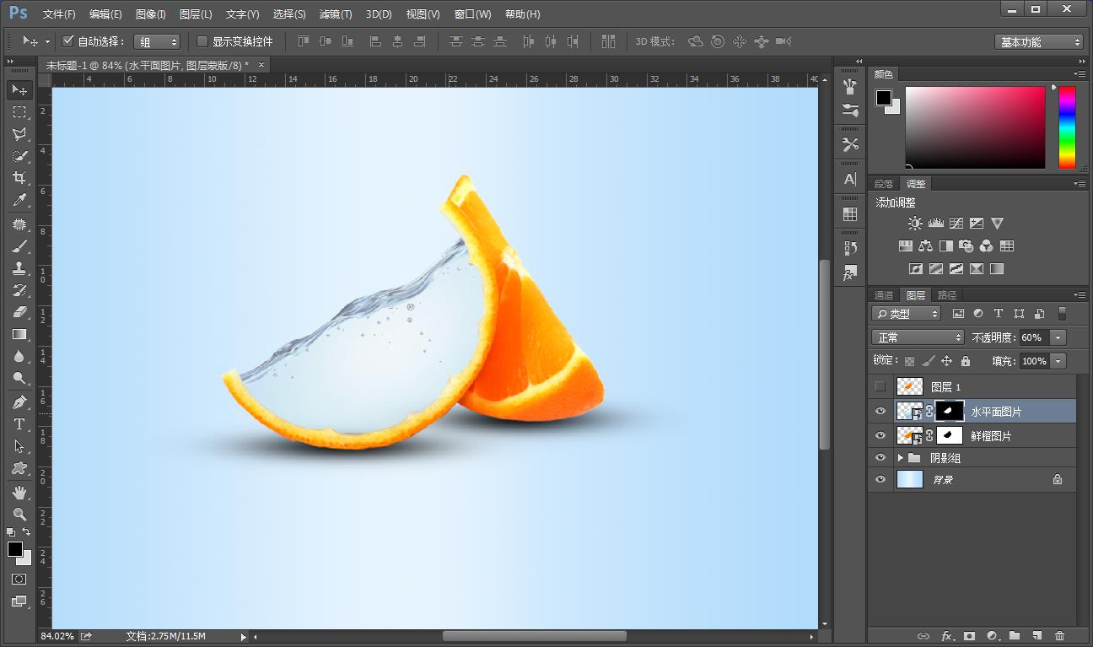Expand the 阴影组 layer group
The height and width of the screenshot is (647, 1093).
[x=900, y=458]
